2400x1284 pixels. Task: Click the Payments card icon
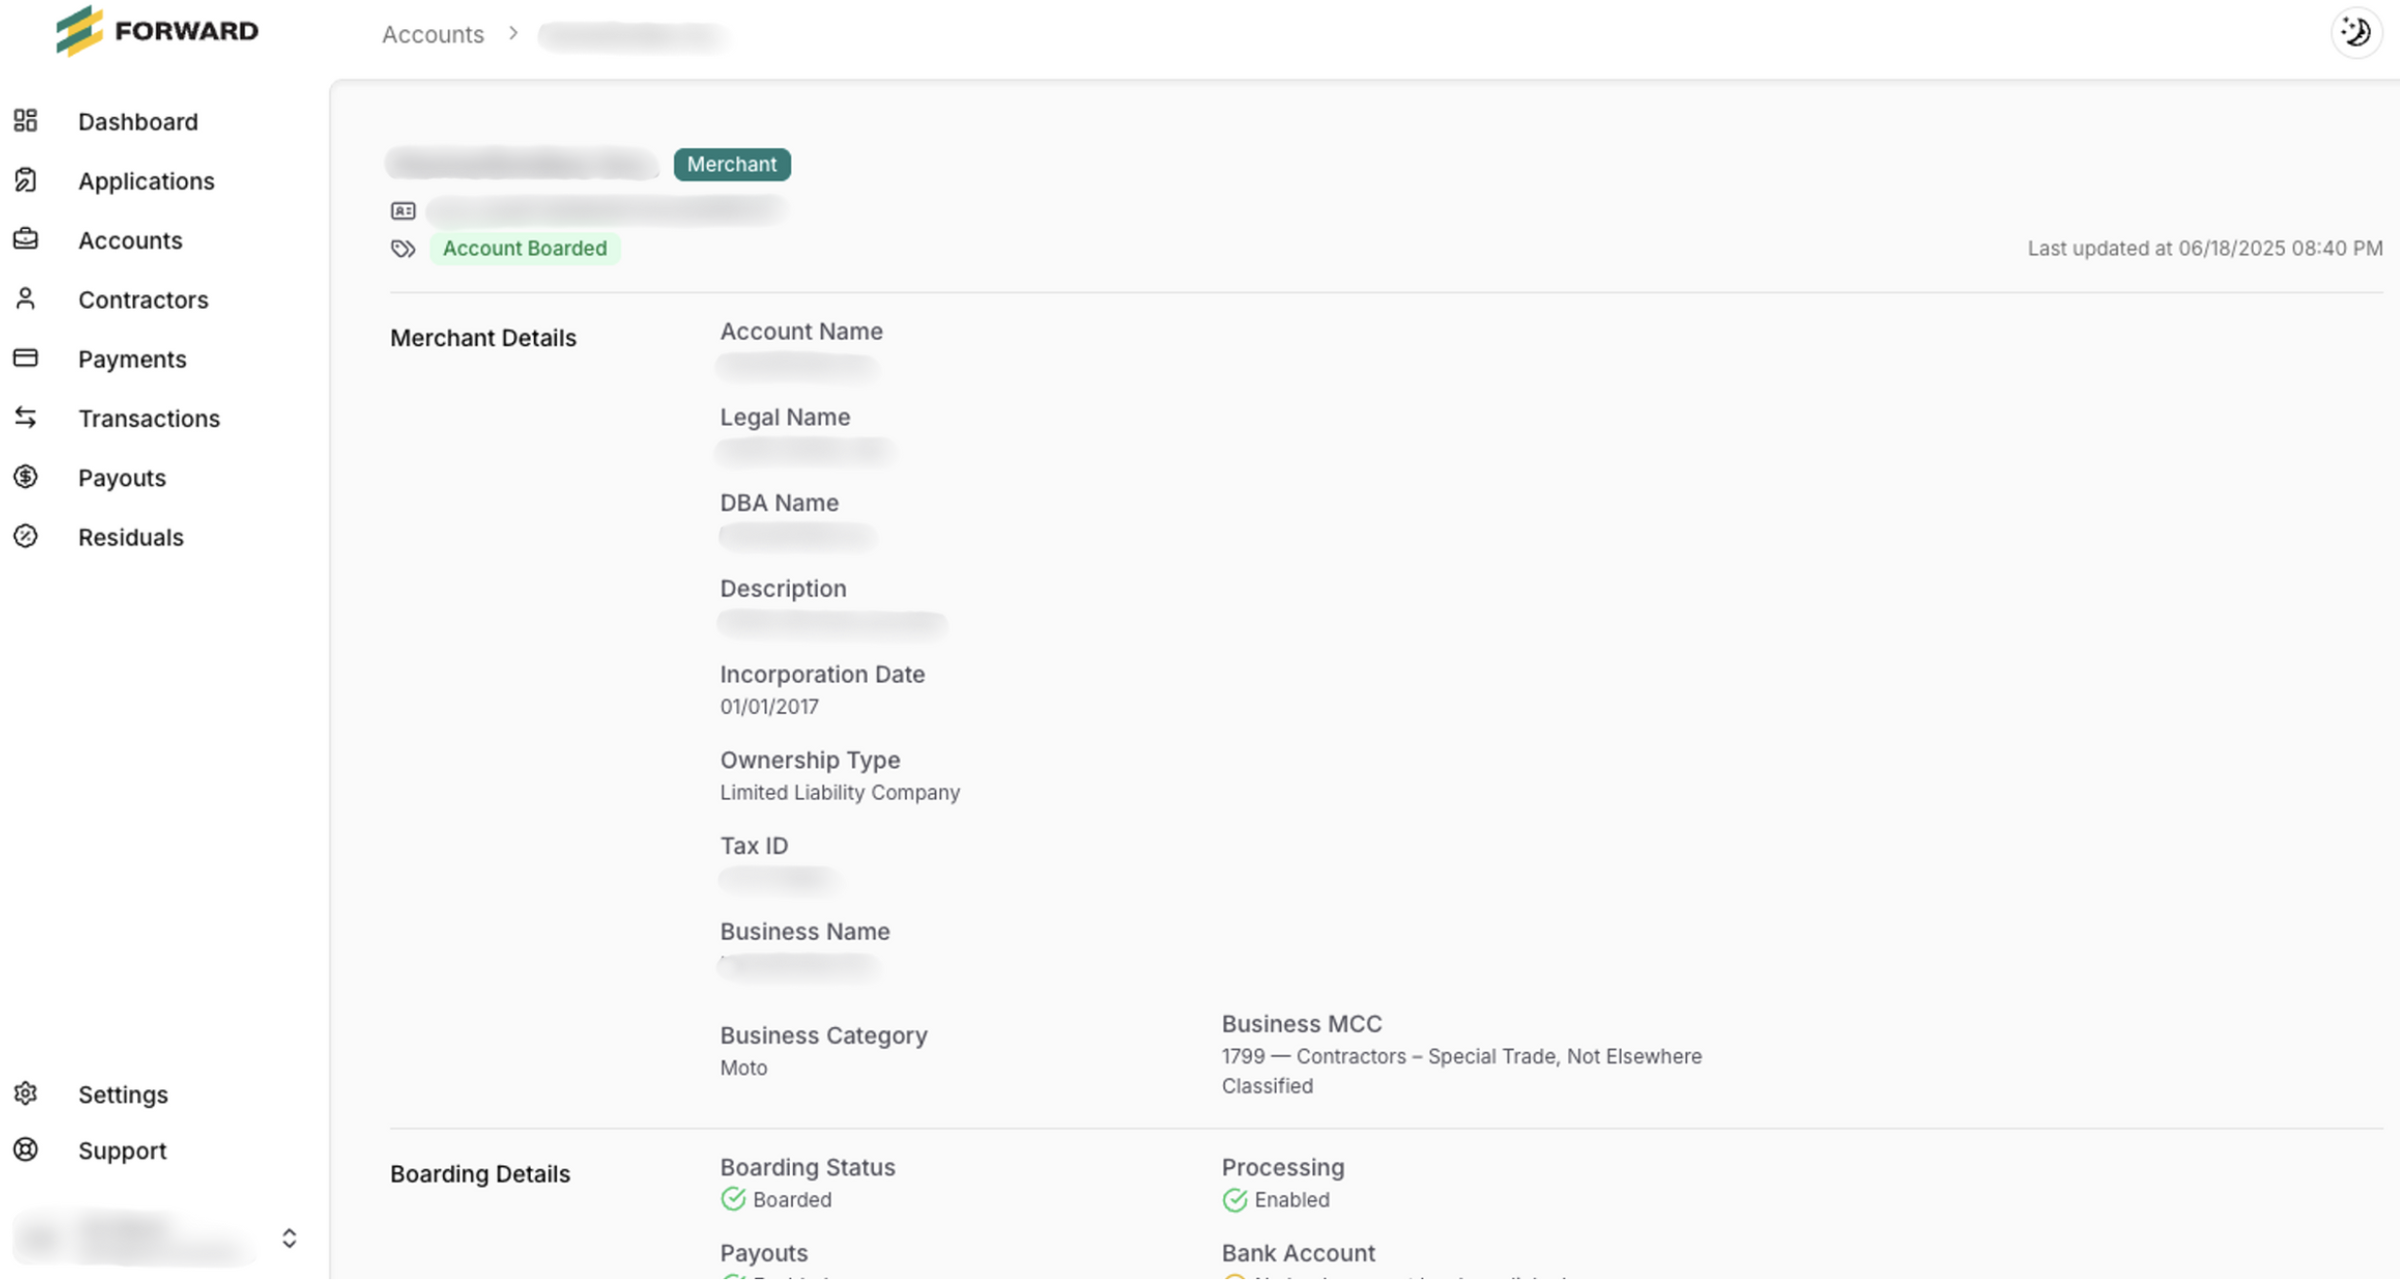[25, 359]
